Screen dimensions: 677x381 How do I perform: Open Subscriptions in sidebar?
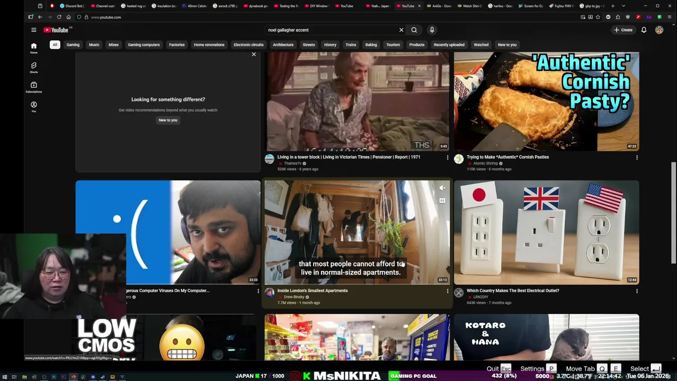point(33,87)
